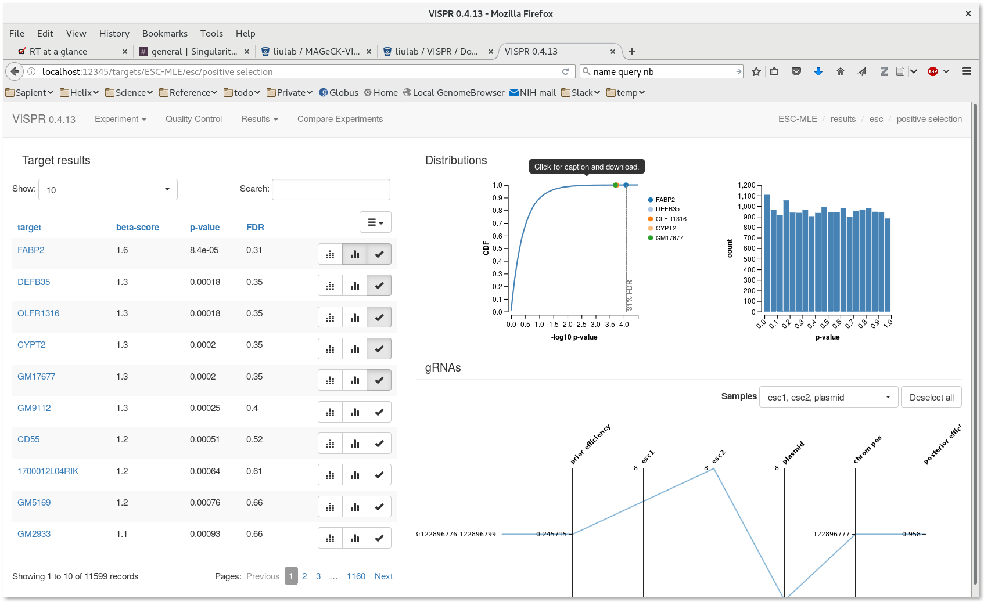This screenshot has height=602, width=984.
Task: Switch to the Compare Experiments tab
Action: pos(340,119)
